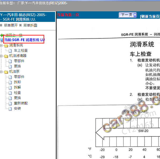Click the 拆卸 page icon

click(x=10, y=82)
